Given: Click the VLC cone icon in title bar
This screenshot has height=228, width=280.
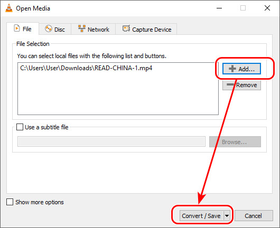Looking at the screenshot, I should (x=9, y=8).
